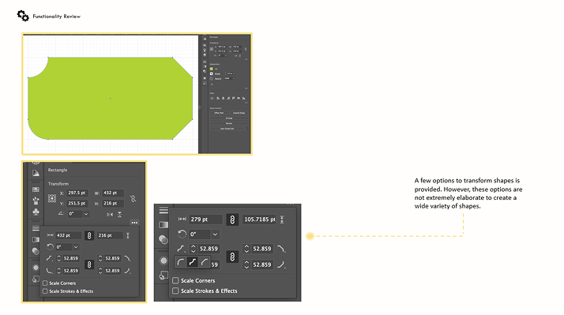Click the broken-link constrain icon beside W and H
Image resolution: width=564 pixels, height=315 pixels.
tap(133, 198)
